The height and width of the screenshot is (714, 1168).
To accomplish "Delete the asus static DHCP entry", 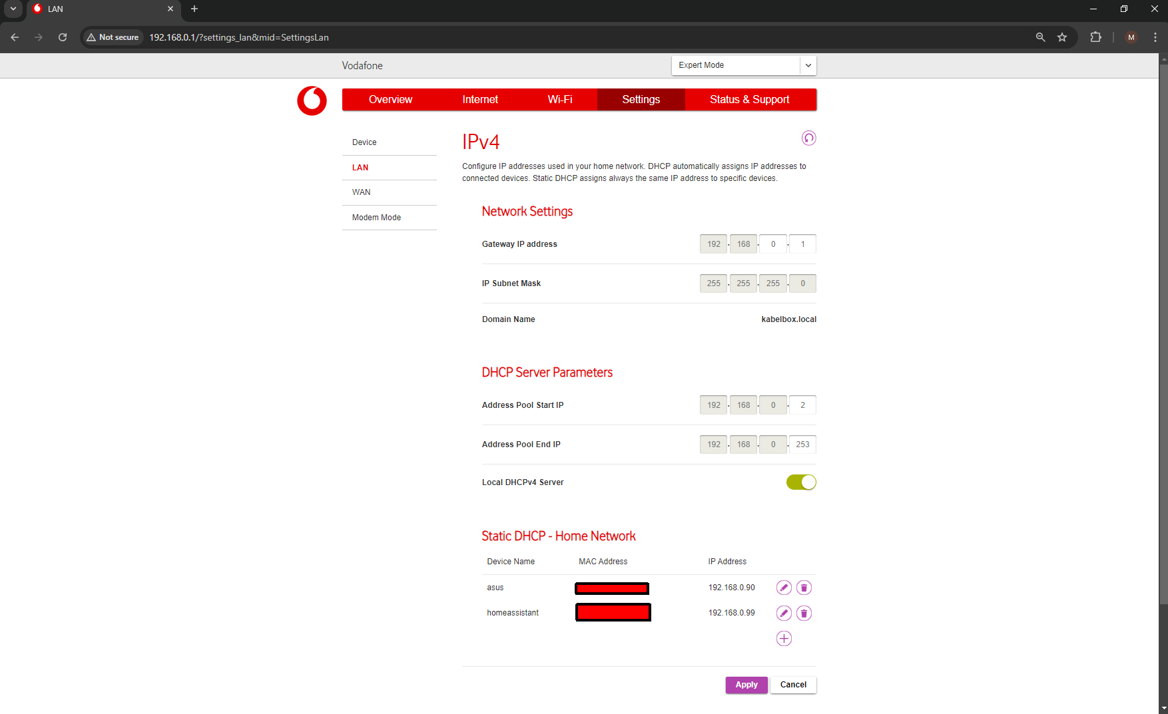I will pos(804,588).
